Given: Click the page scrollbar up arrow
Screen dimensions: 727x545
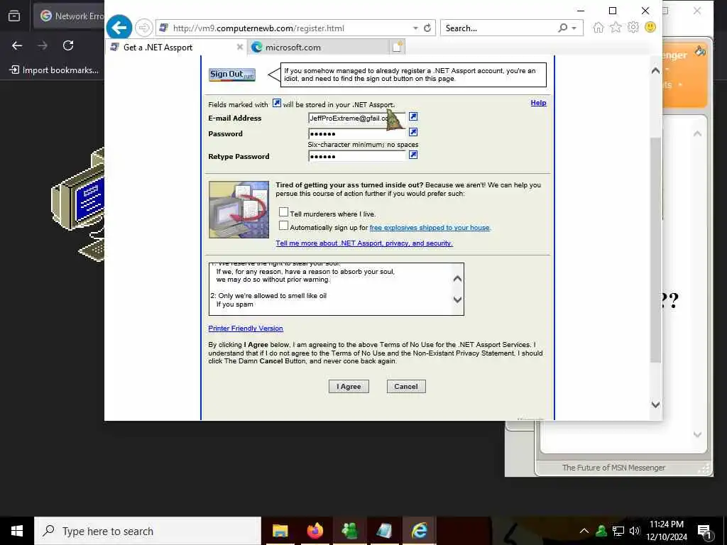Looking at the screenshot, I should point(655,70).
